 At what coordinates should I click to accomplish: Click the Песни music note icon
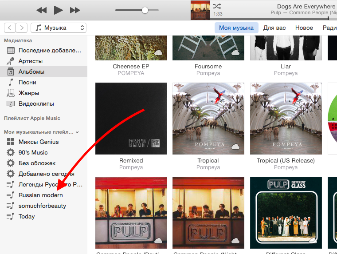click(x=11, y=82)
